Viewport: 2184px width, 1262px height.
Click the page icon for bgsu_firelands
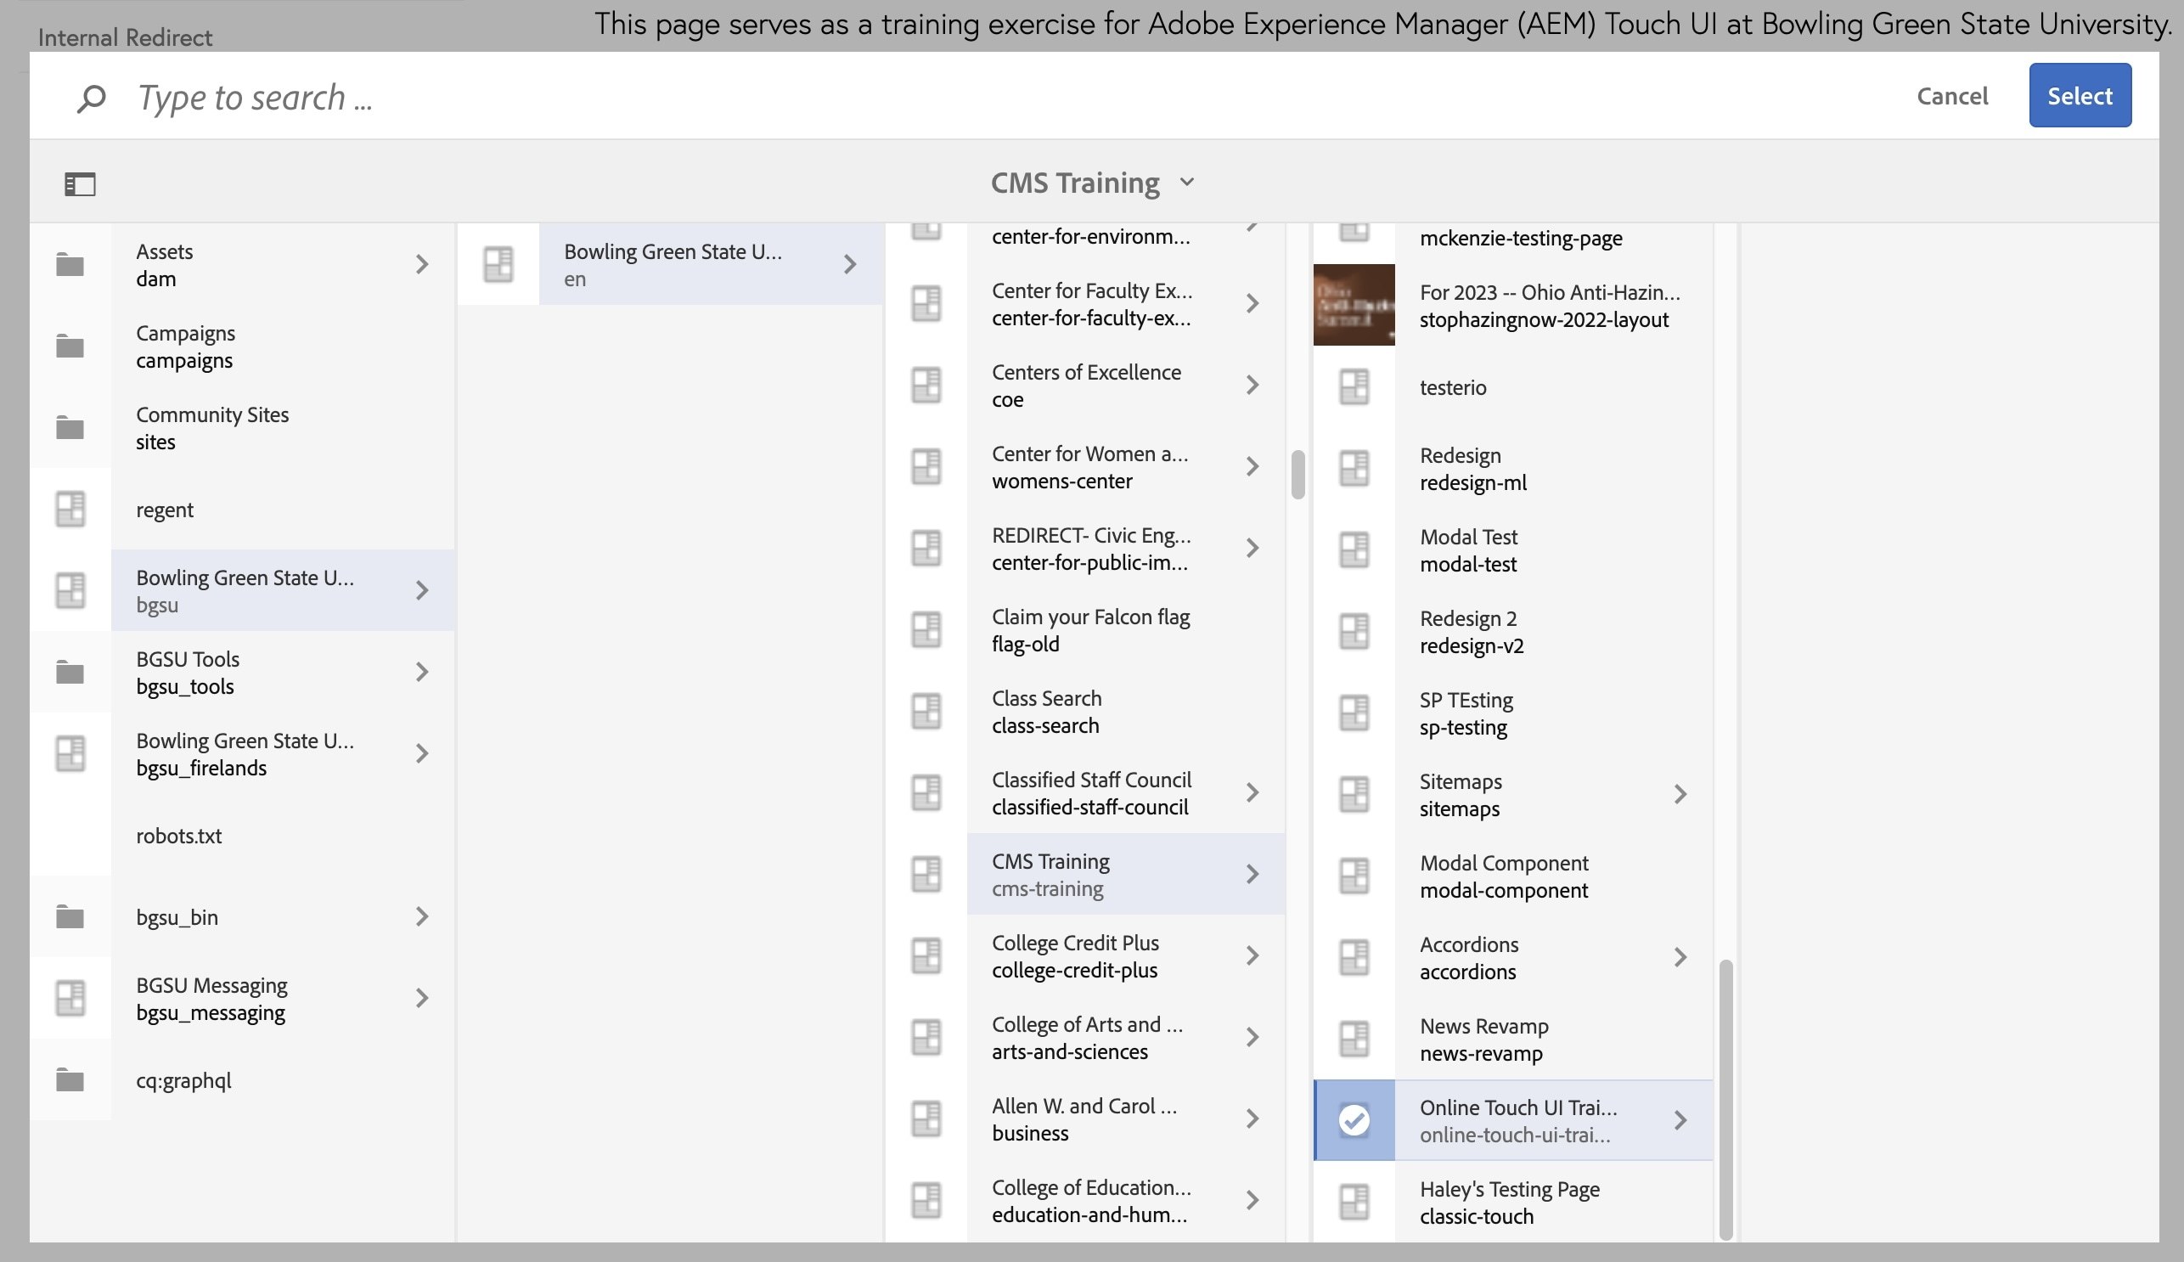click(70, 753)
